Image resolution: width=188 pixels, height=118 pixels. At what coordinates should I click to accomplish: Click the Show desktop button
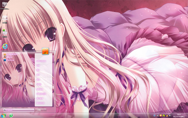(187, 115)
